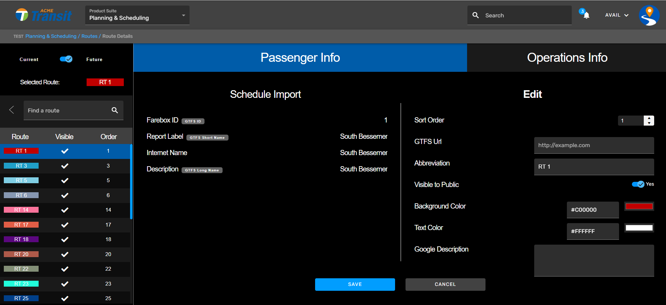666x305 pixels.
Task: Select the Passenger Info tab
Action: [x=300, y=58]
